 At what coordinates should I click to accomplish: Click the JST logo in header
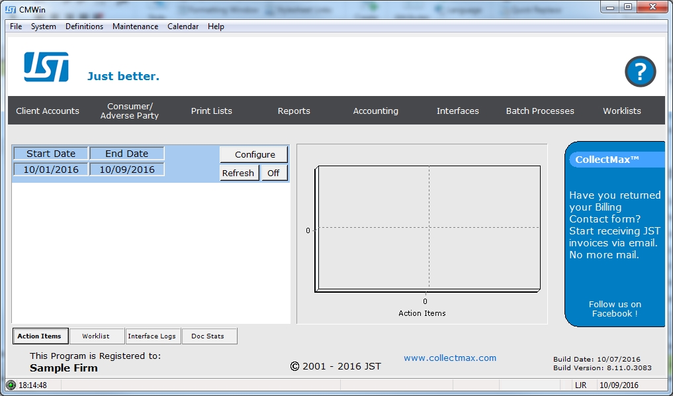tap(46, 67)
